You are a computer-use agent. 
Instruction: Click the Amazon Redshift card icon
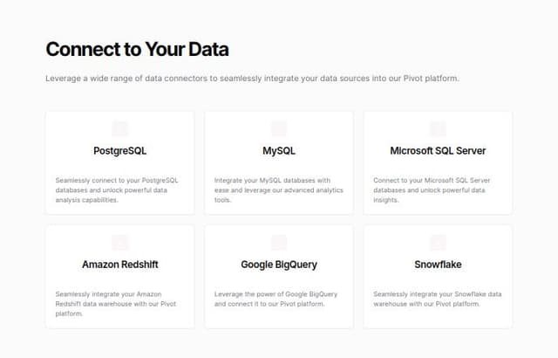[x=120, y=243]
